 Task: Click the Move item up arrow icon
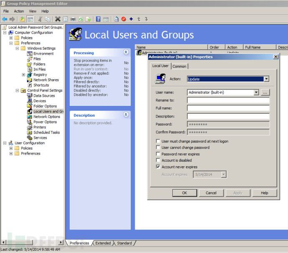tap(139, 19)
